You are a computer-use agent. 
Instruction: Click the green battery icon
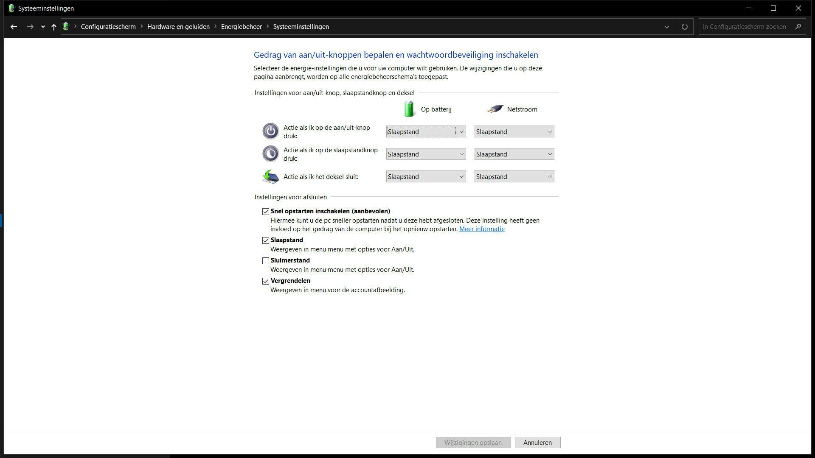pos(409,109)
